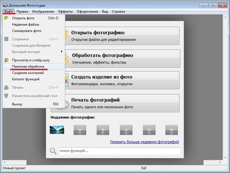Open the mountain lake recent photo thumbnail

[57, 130]
